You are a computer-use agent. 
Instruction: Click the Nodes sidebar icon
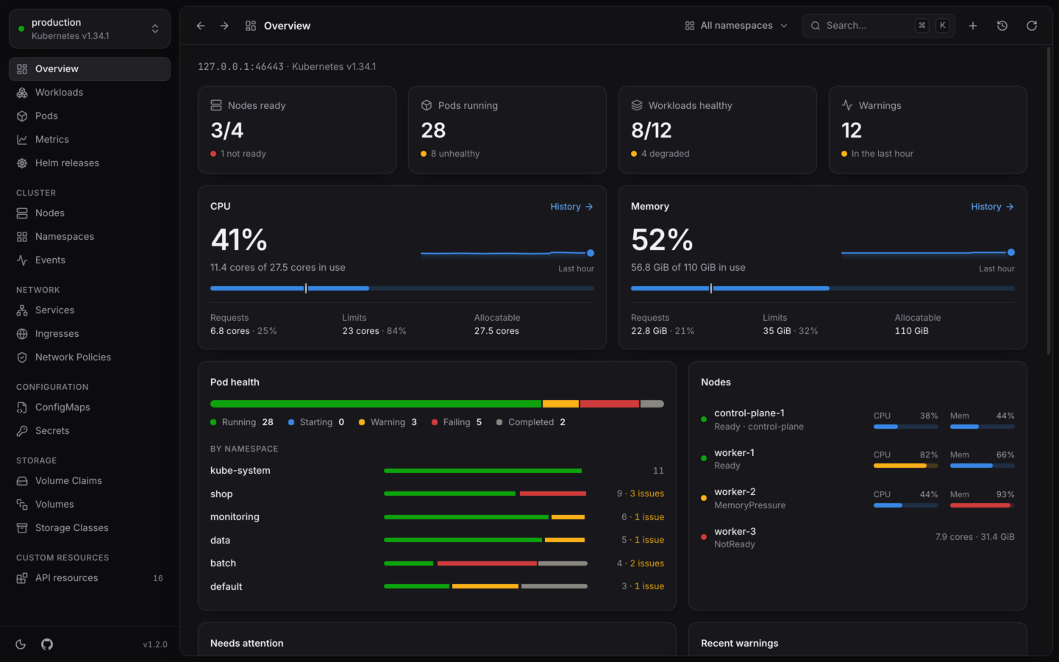click(x=22, y=213)
